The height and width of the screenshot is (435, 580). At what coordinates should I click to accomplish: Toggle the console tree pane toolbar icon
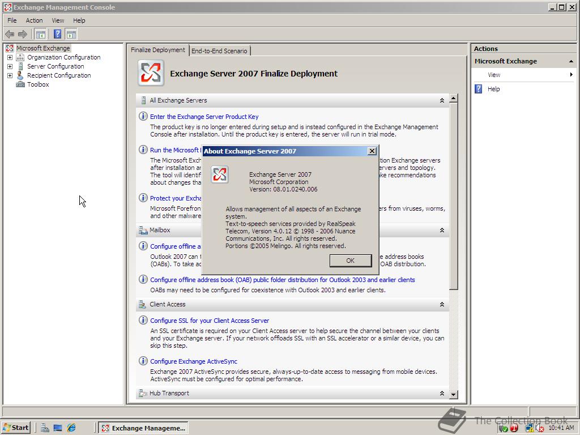coord(41,35)
